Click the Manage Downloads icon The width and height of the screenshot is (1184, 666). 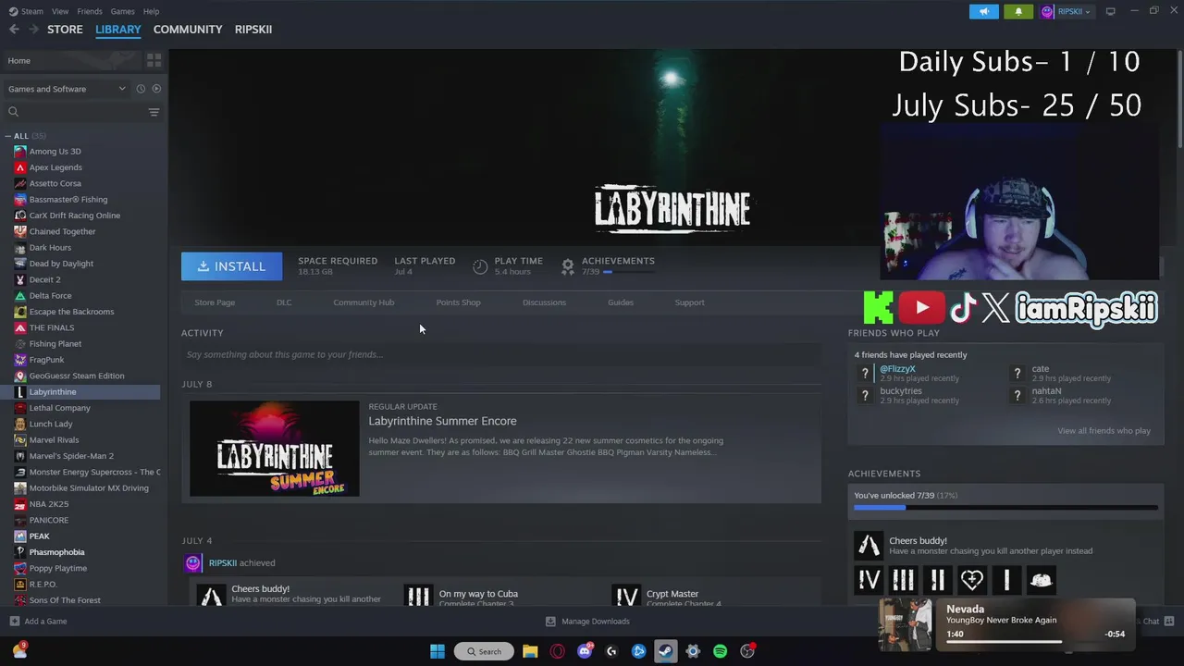pyautogui.click(x=550, y=622)
